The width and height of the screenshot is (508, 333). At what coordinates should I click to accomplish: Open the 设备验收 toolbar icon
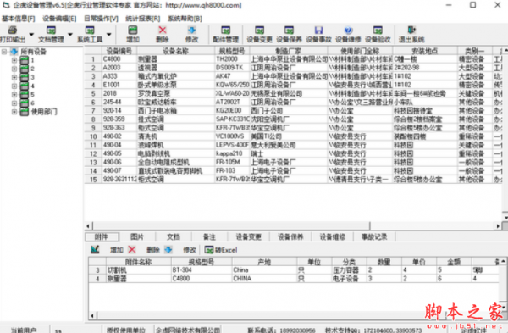pyautogui.click(x=378, y=31)
